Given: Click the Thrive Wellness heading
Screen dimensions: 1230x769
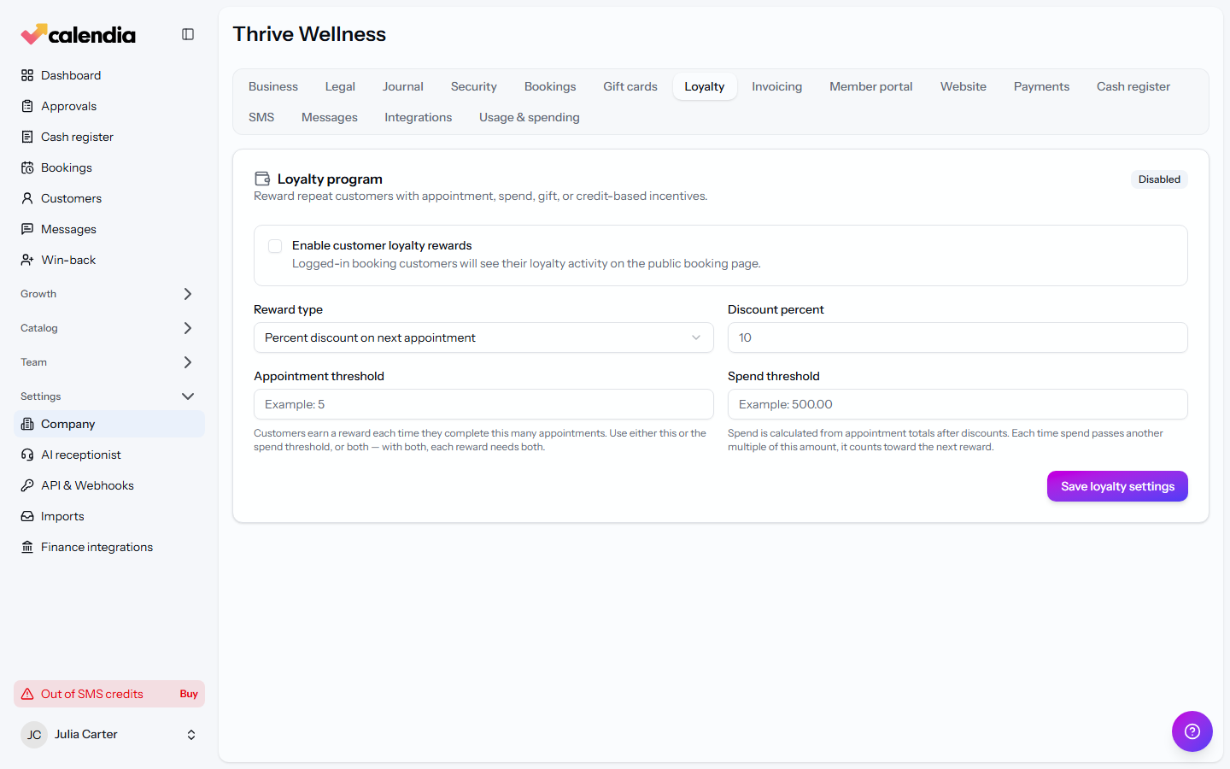Looking at the screenshot, I should tap(309, 34).
